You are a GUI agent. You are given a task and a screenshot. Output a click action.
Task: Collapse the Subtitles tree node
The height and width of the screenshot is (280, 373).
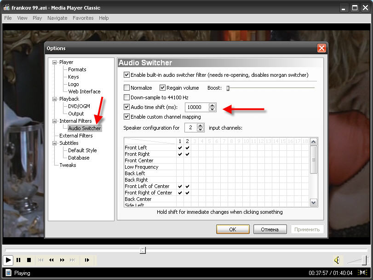coord(54,143)
